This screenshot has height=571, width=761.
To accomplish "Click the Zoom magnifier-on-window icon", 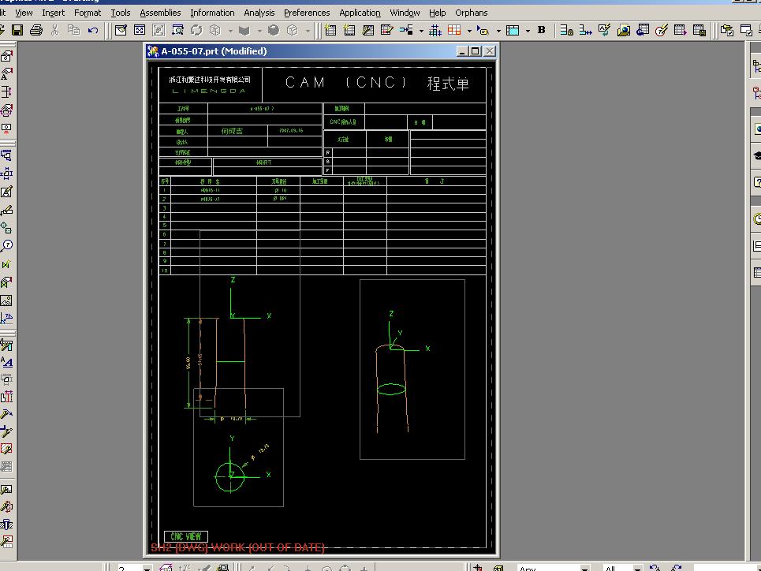I will (177, 31).
